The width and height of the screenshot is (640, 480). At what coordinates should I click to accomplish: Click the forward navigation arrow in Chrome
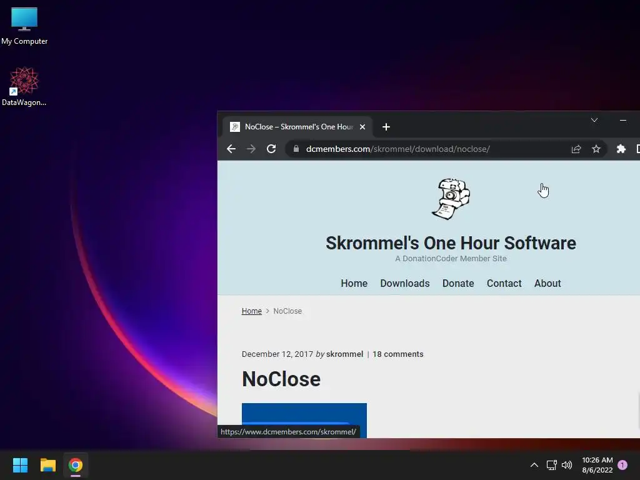(x=251, y=149)
